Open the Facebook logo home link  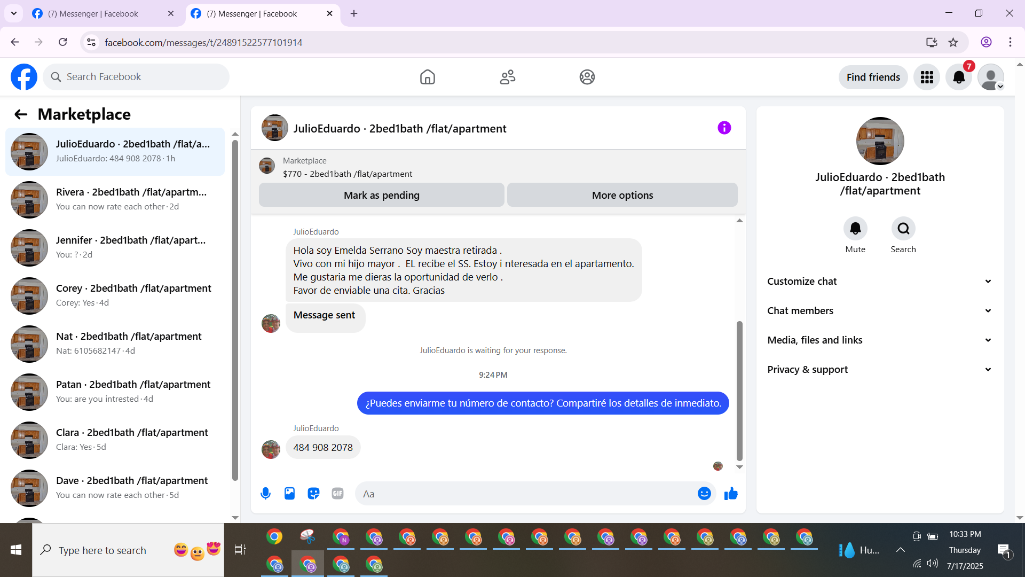[x=24, y=77]
